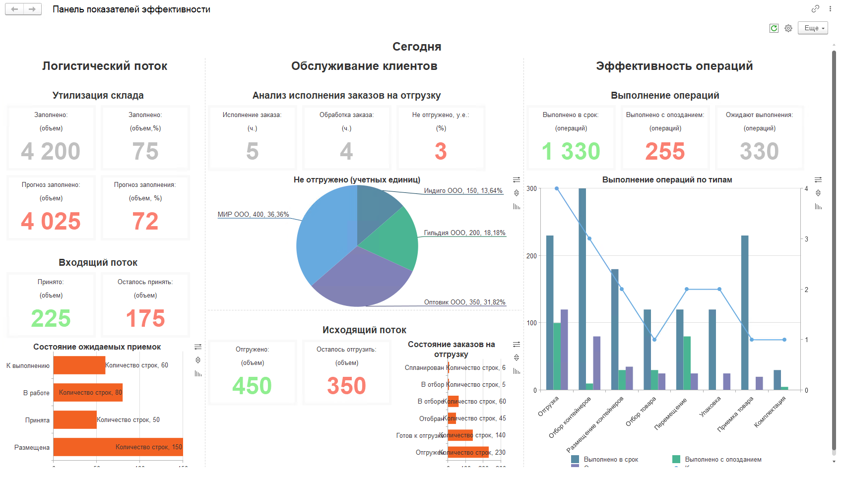This screenshot has height=477, width=842.
Task: Click bar-chart icon beside order status chart
Action: [517, 371]
